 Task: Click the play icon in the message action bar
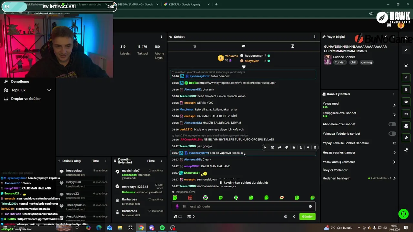click(265, 148)
